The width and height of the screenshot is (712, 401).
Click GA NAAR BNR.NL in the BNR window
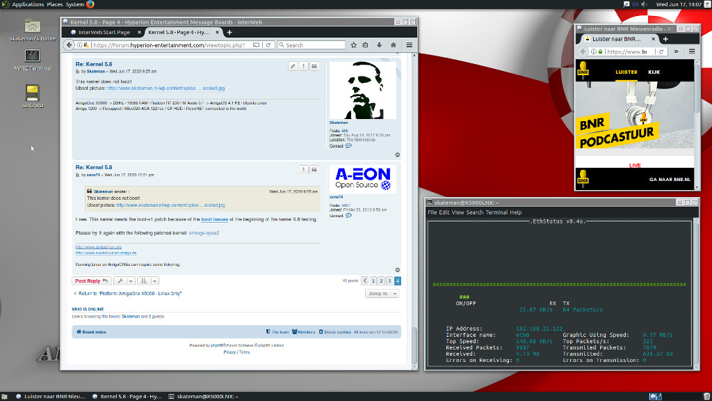(x=670, y=180)
